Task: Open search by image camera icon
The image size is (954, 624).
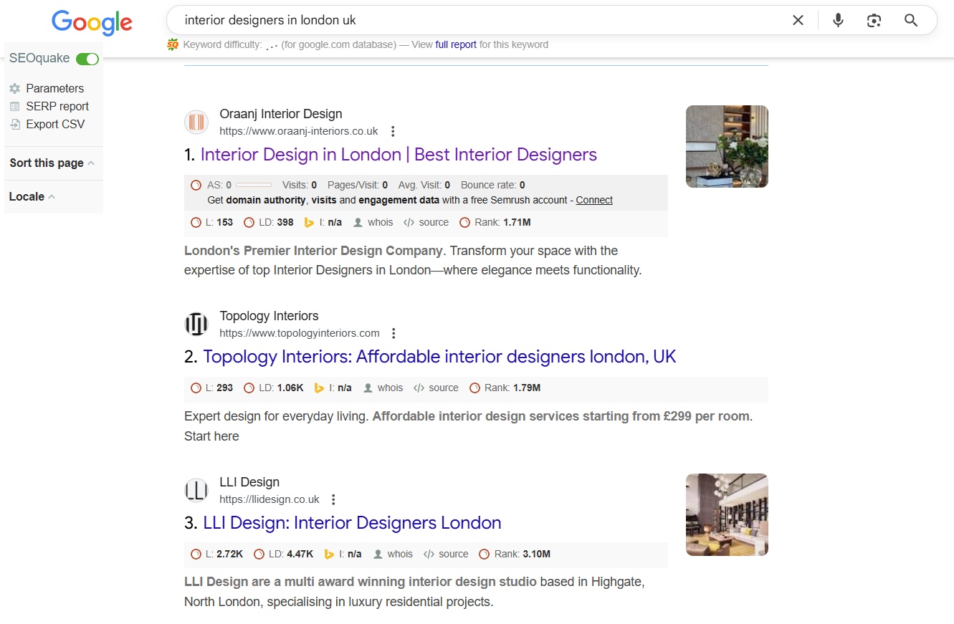Action: [x=874, y=21]
